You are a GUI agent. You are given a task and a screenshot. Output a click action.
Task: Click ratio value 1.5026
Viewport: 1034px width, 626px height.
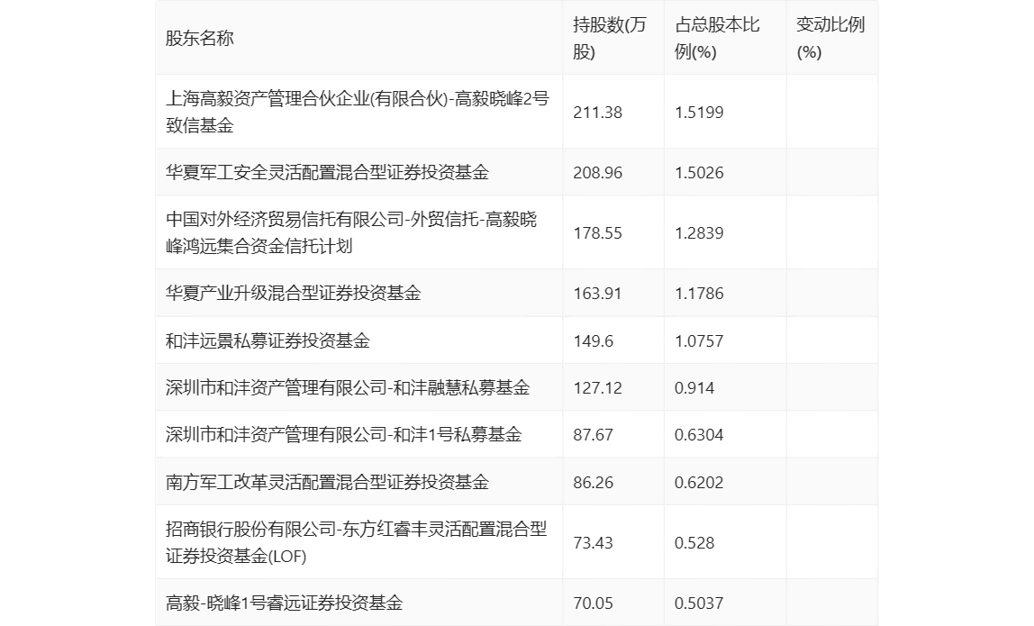(699, 173)
